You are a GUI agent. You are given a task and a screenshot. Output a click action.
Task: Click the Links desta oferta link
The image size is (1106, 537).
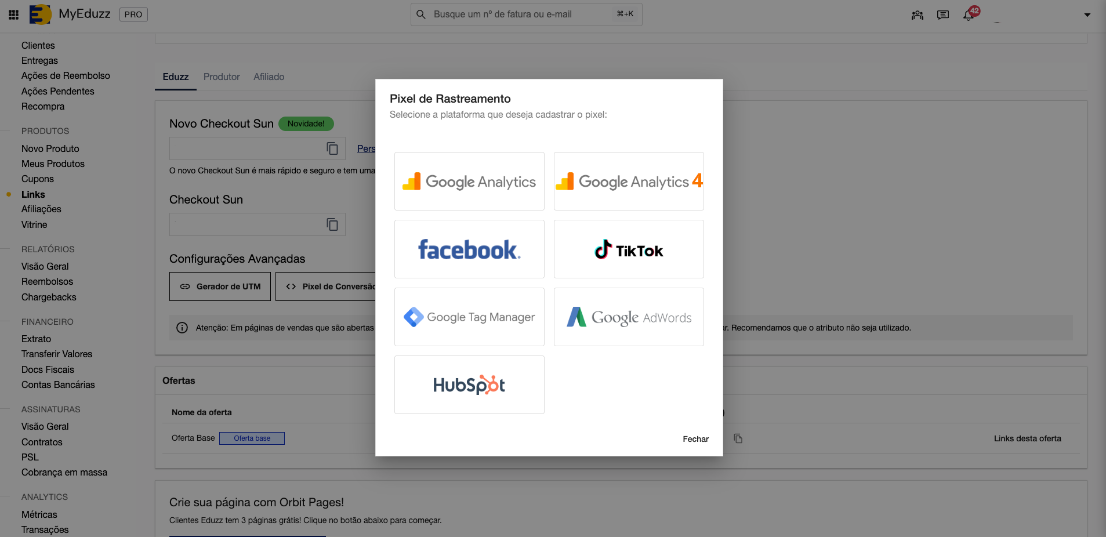[1027, 439]
